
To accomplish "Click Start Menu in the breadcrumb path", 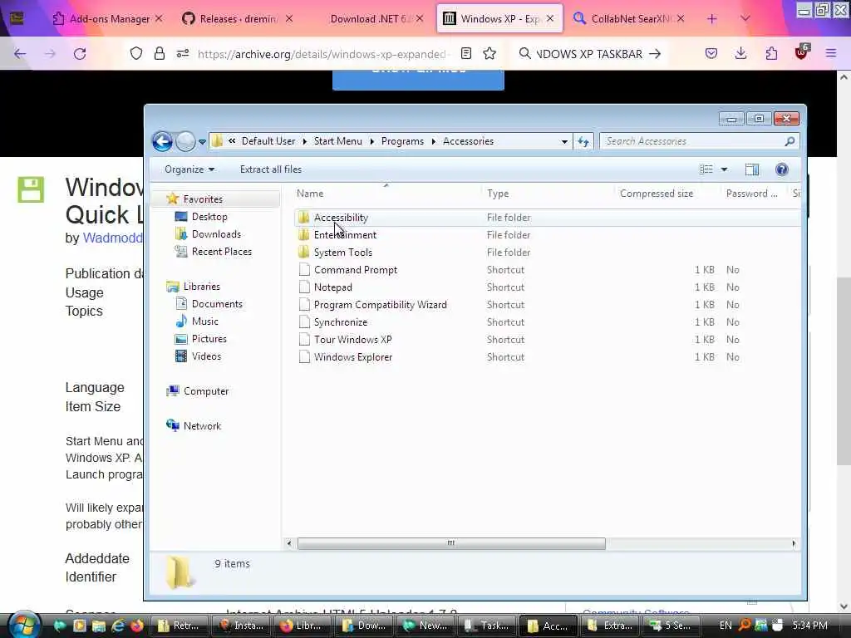I will point(337,141).
